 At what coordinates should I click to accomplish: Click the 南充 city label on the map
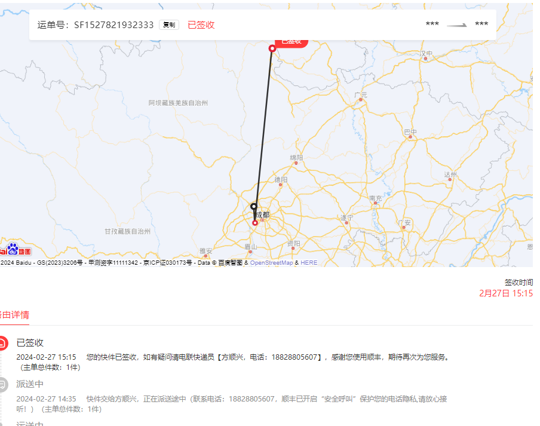[376, 198]
